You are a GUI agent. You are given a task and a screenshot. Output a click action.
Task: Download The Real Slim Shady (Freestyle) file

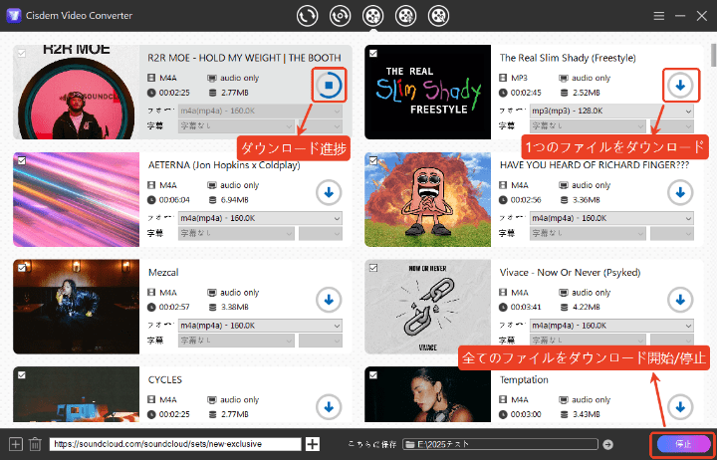point(679,86)
